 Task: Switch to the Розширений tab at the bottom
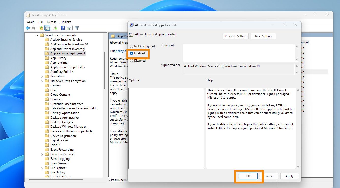pyautogui.click(x=119, y=180)
